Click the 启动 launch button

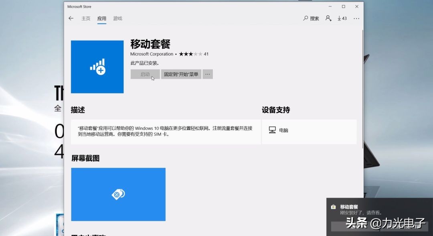click(145, 74)
